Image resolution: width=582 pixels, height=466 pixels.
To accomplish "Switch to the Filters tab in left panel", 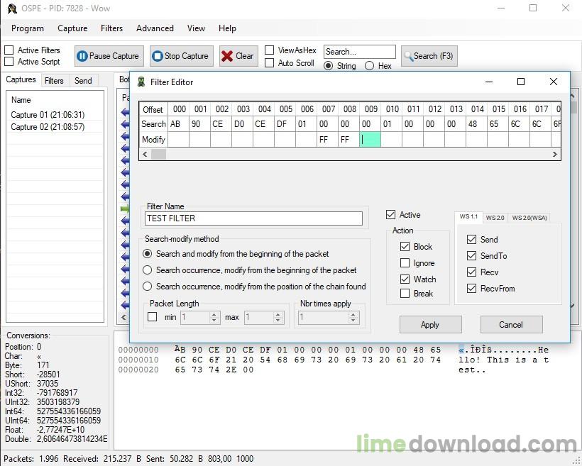I will (x=54, y=81).
